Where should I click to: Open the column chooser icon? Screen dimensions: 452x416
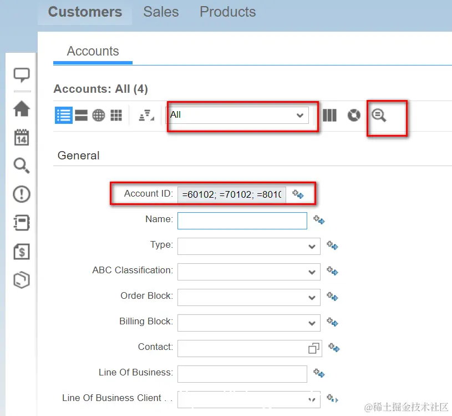[330, 115]
